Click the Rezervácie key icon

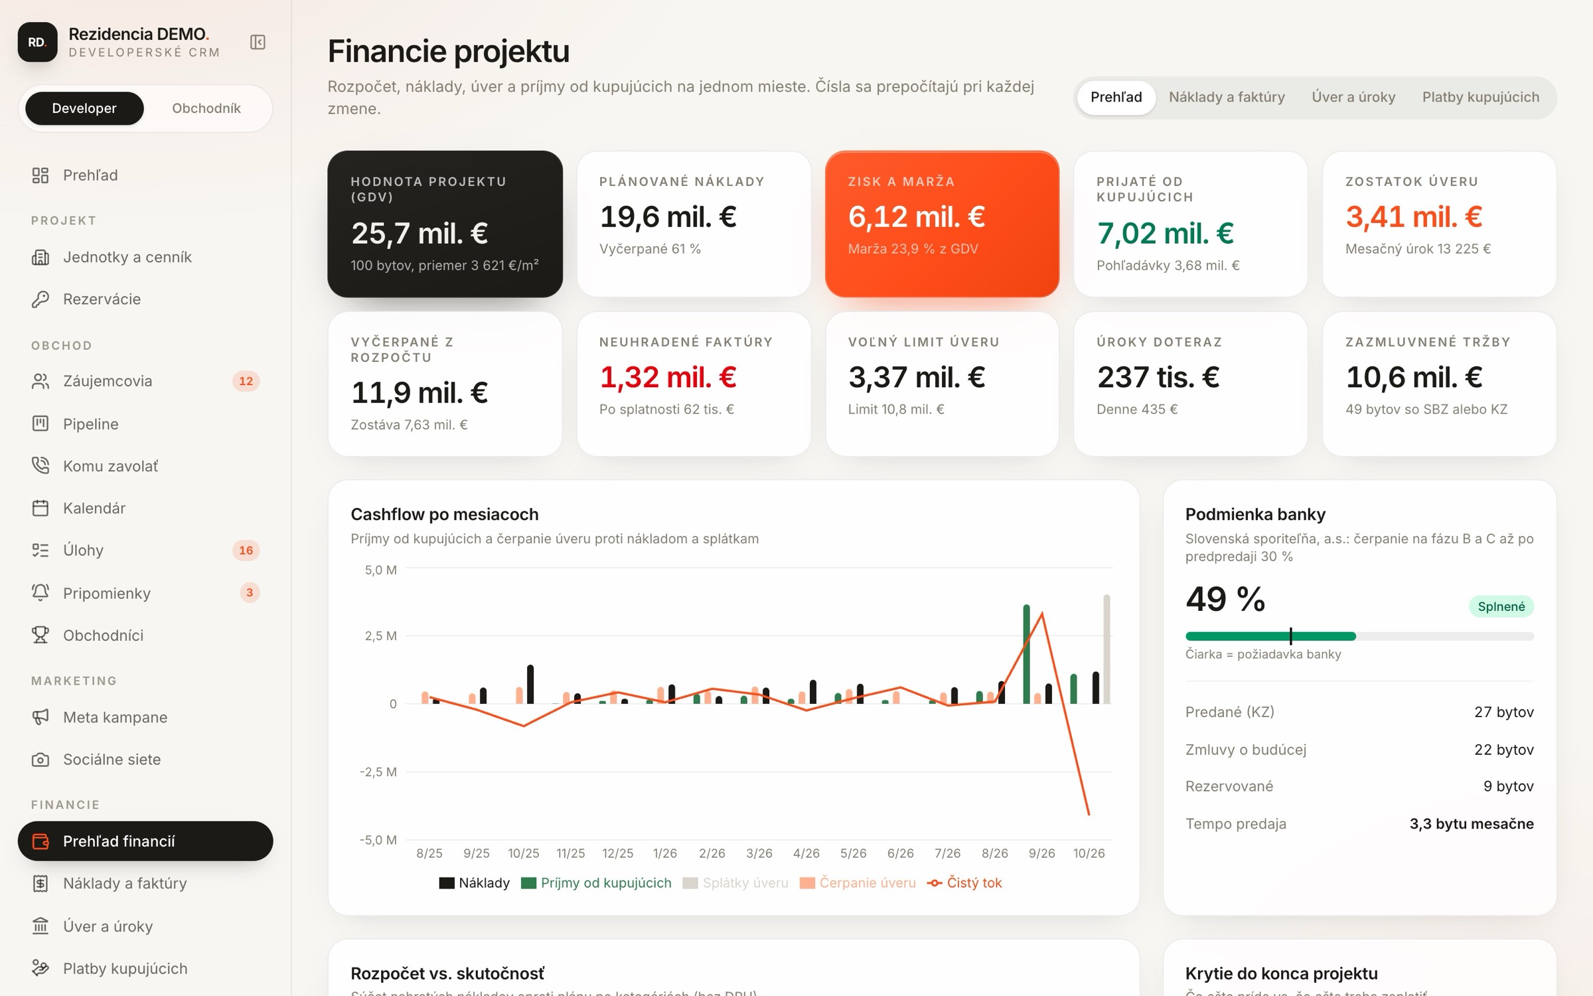tap(40, 299)
